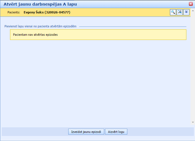195x141 pixels.
Task: Close the dialog with the red X
Action: tap(191, 4)
